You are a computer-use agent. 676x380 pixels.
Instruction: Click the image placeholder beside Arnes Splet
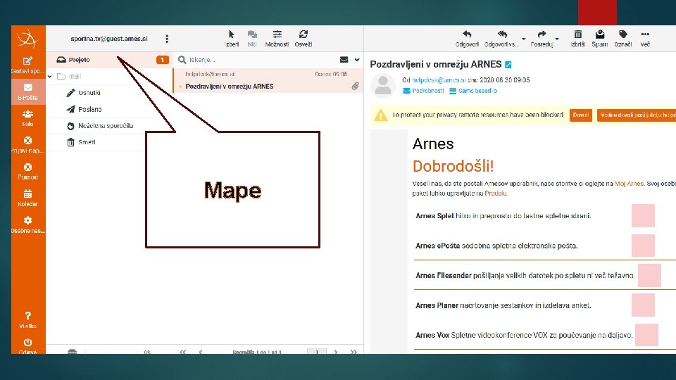[x=643, y=215]
